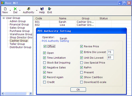This screenshot has height=96, width=132.
Task: Enable Download E-scale checkbox
Action: click(x=82, y=82)
